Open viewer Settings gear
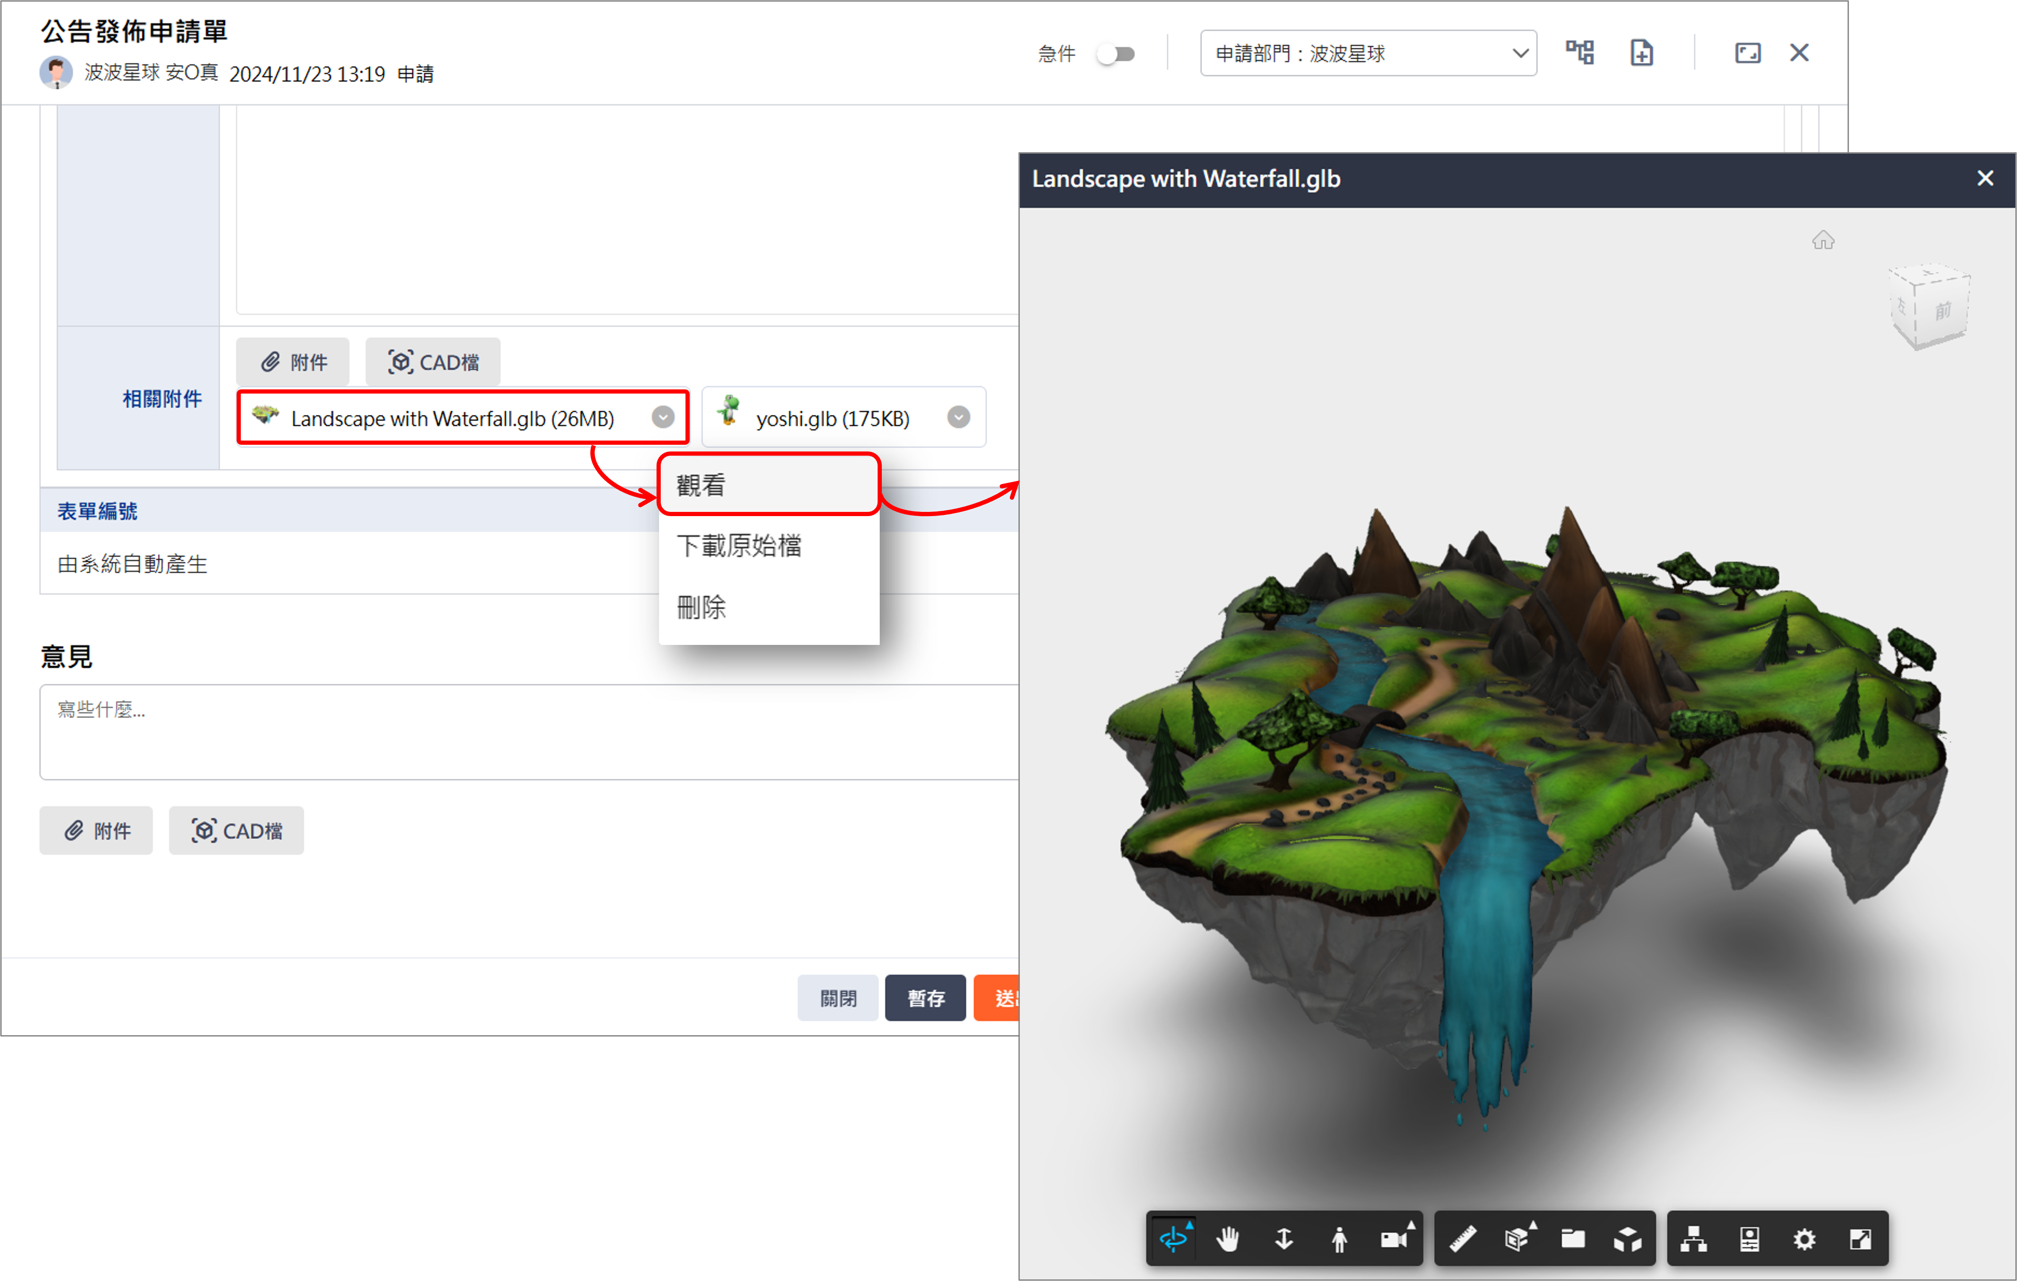Image resolution: width=2017 pixels, height=1281 pixels. pos(1804,1238)
